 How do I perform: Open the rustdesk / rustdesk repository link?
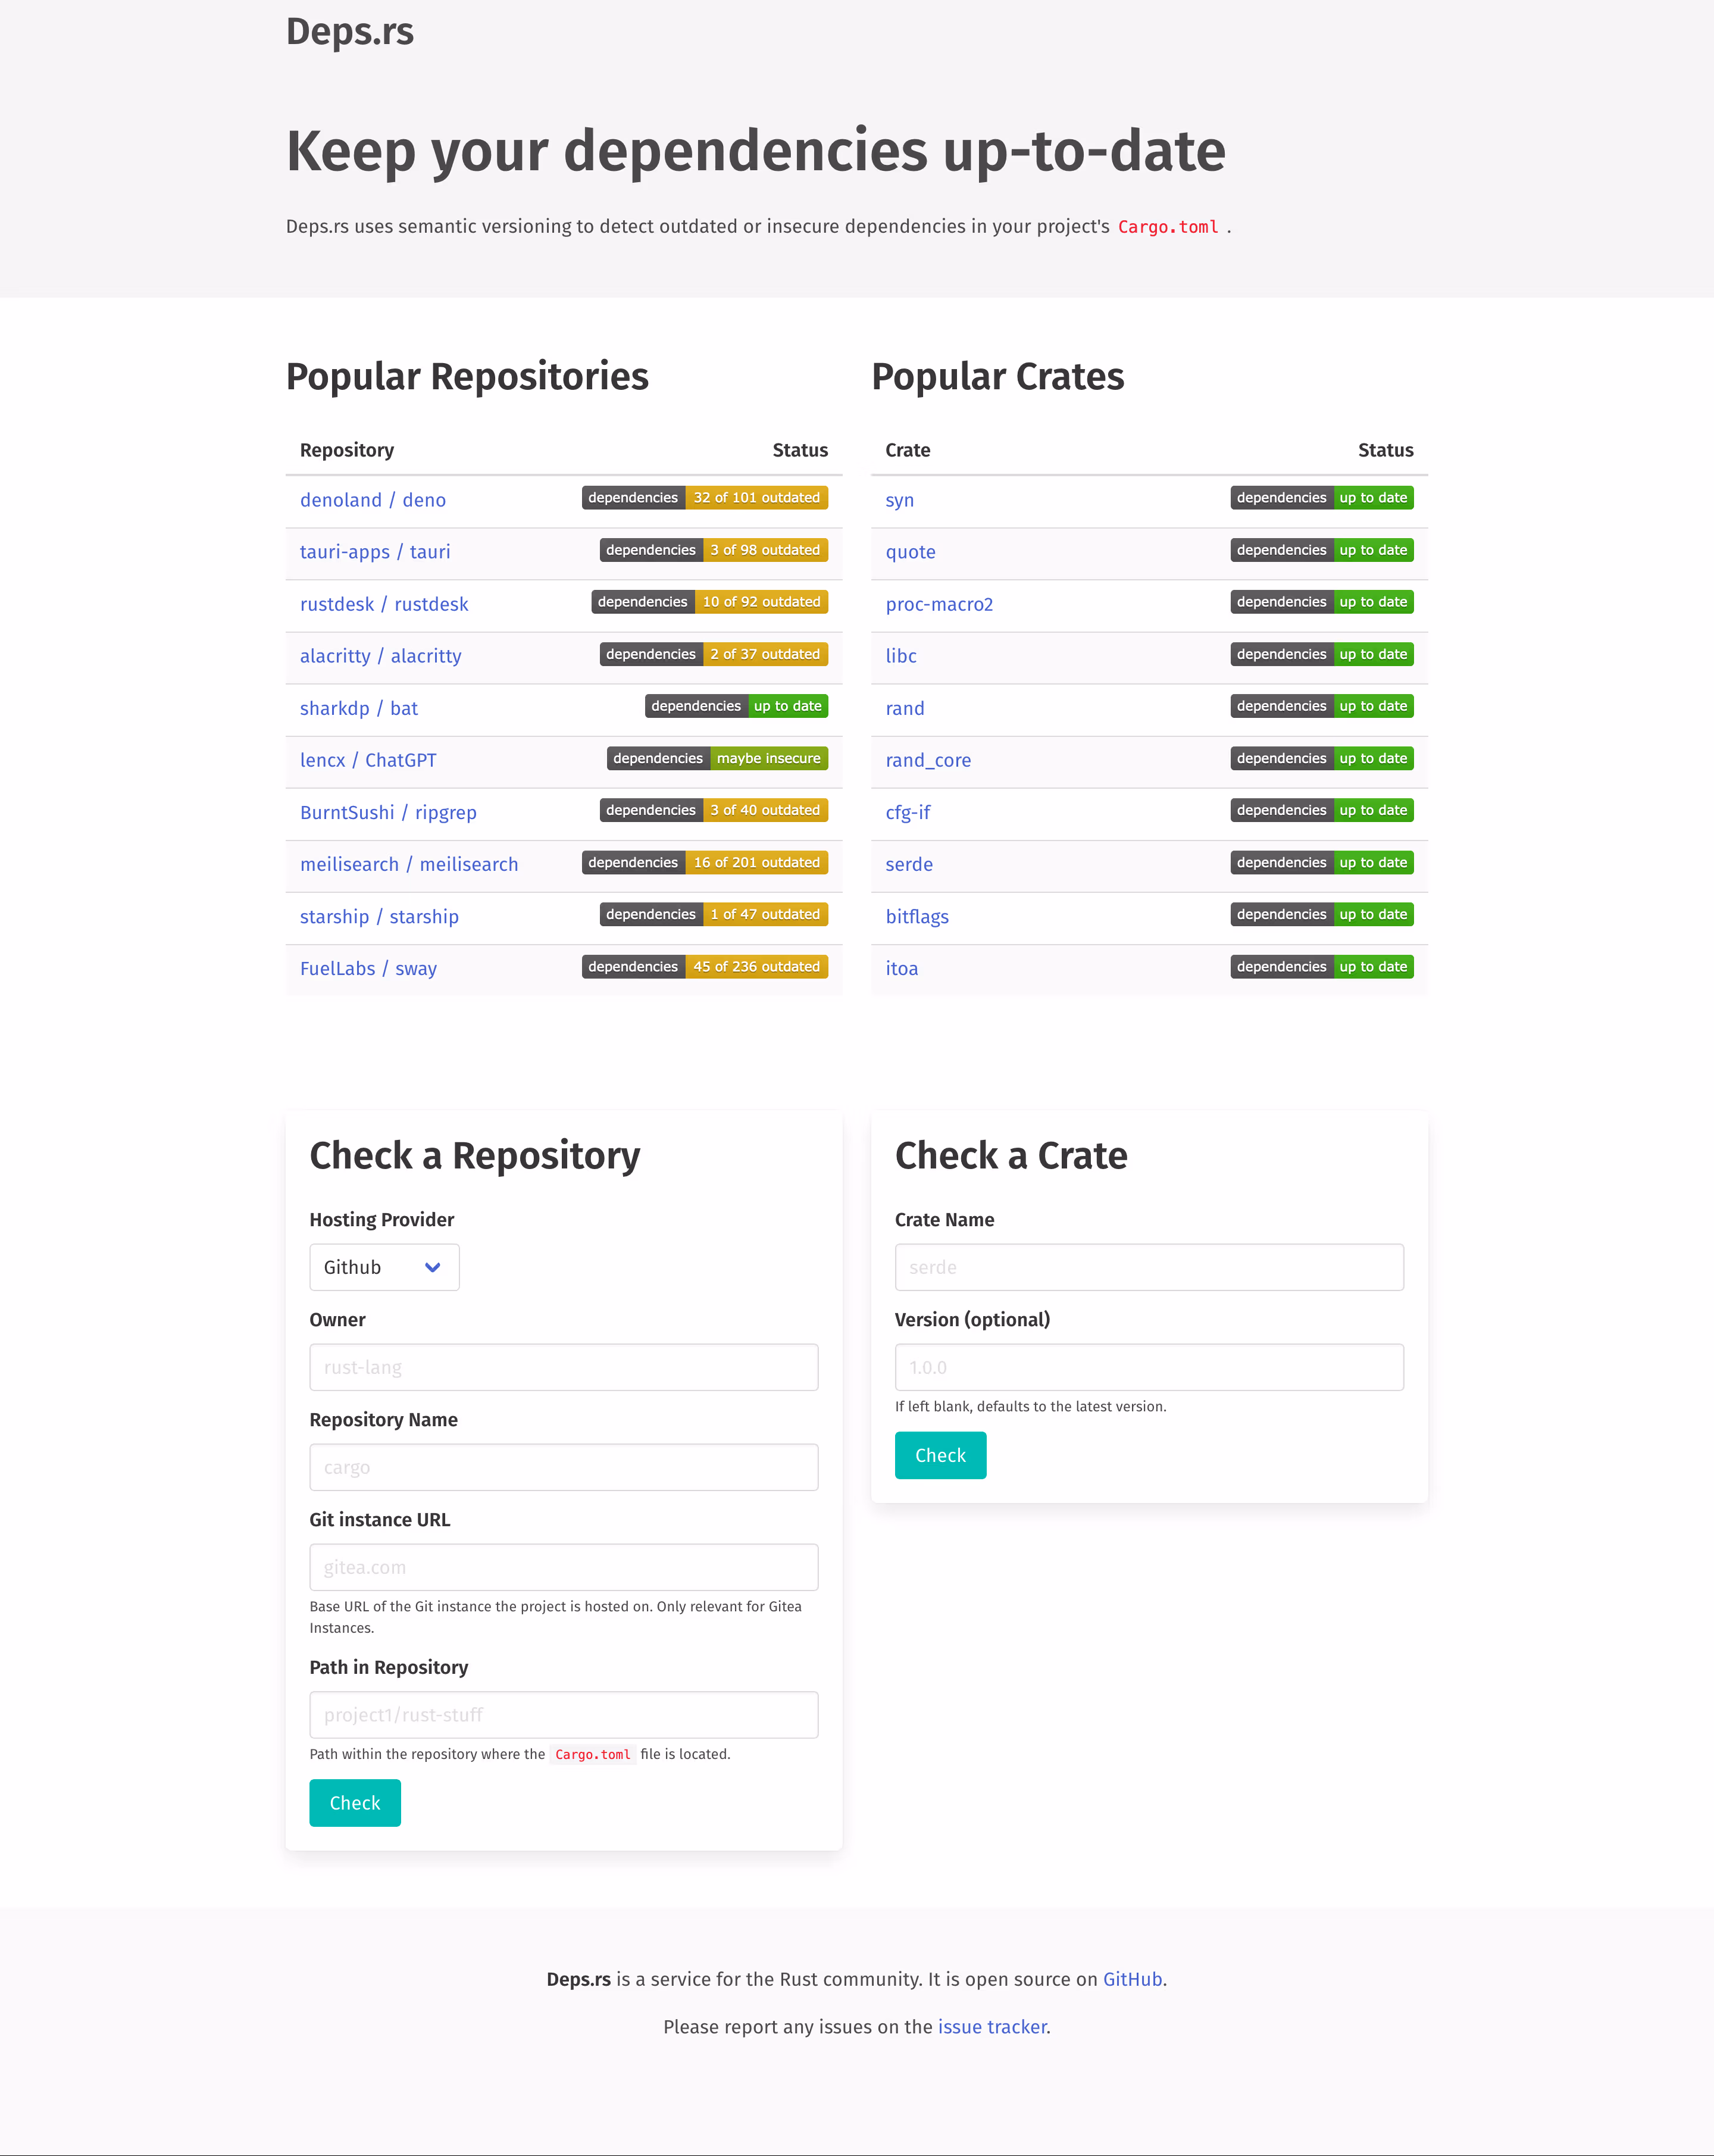384,604
